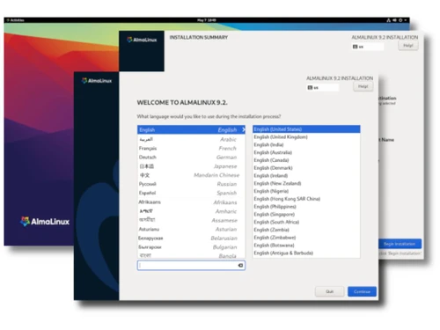
Task: Click the Continue button in the Welcome window
Action: point(362,291)
